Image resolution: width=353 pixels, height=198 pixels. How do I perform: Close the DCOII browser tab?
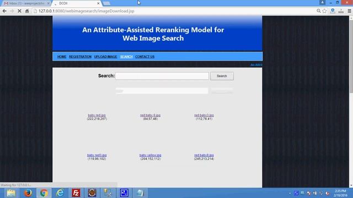(x=98, y=3)
